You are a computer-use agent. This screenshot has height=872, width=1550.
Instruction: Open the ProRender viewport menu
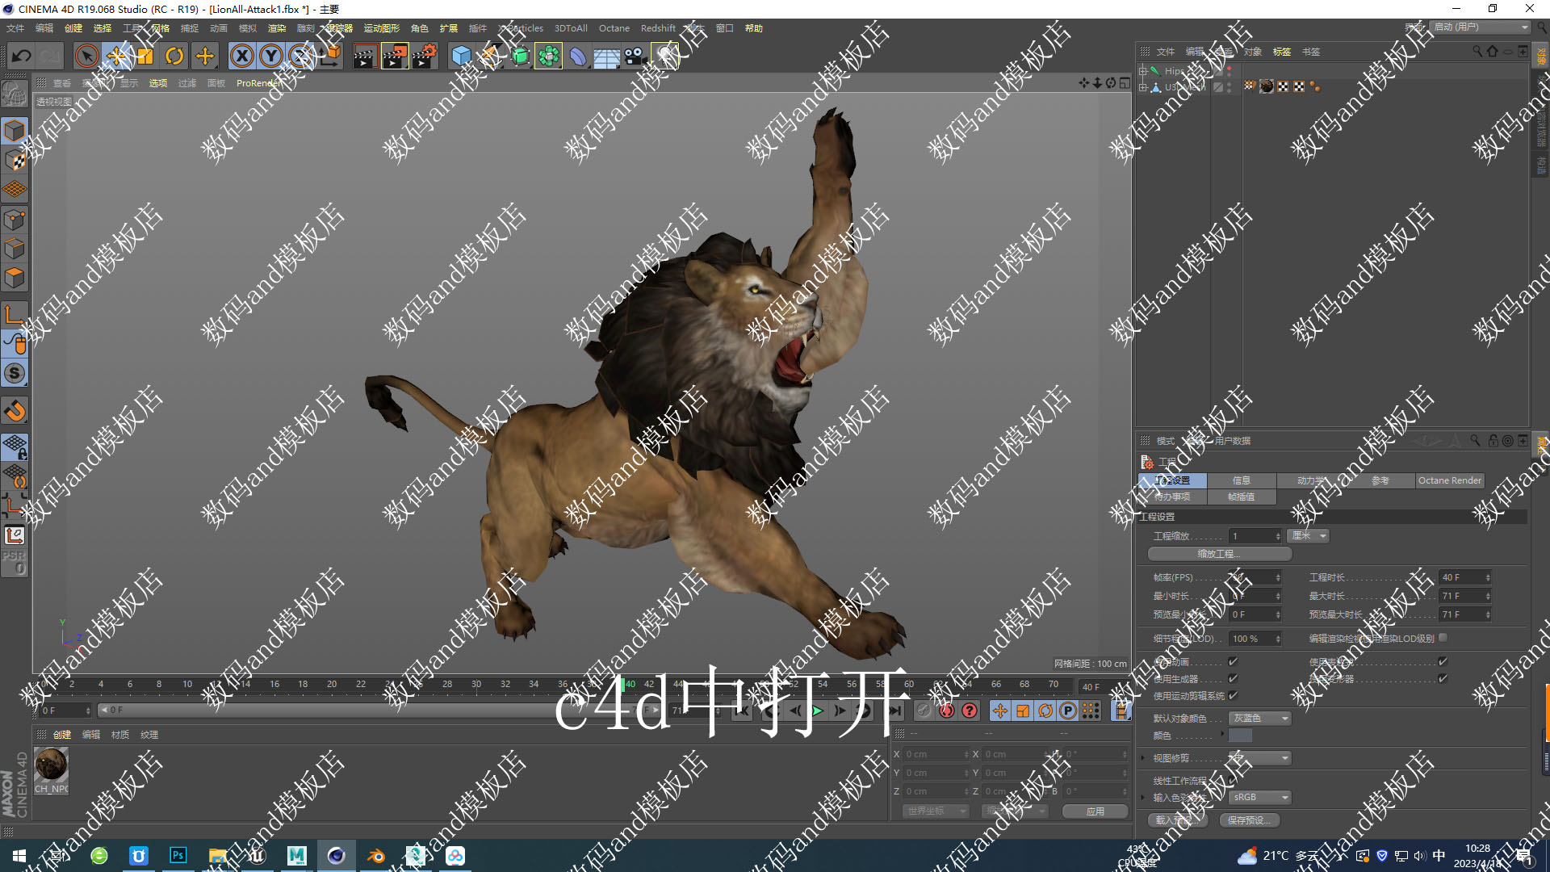[x=259, y=83]
